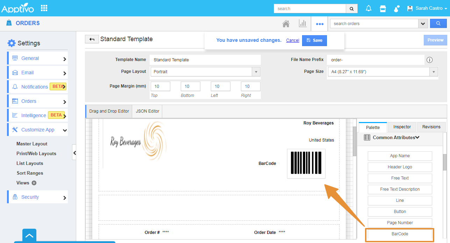The image size is (450, 243).
Task: Click the Top page margin field
Action: 160,86
